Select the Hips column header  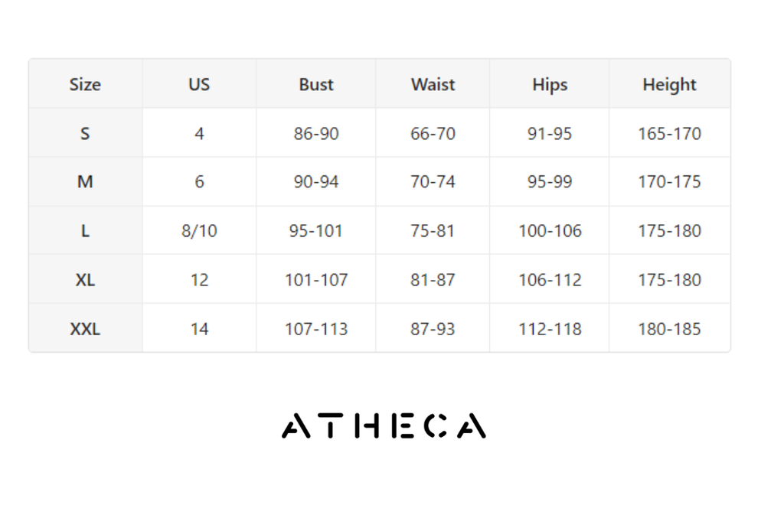550,84
